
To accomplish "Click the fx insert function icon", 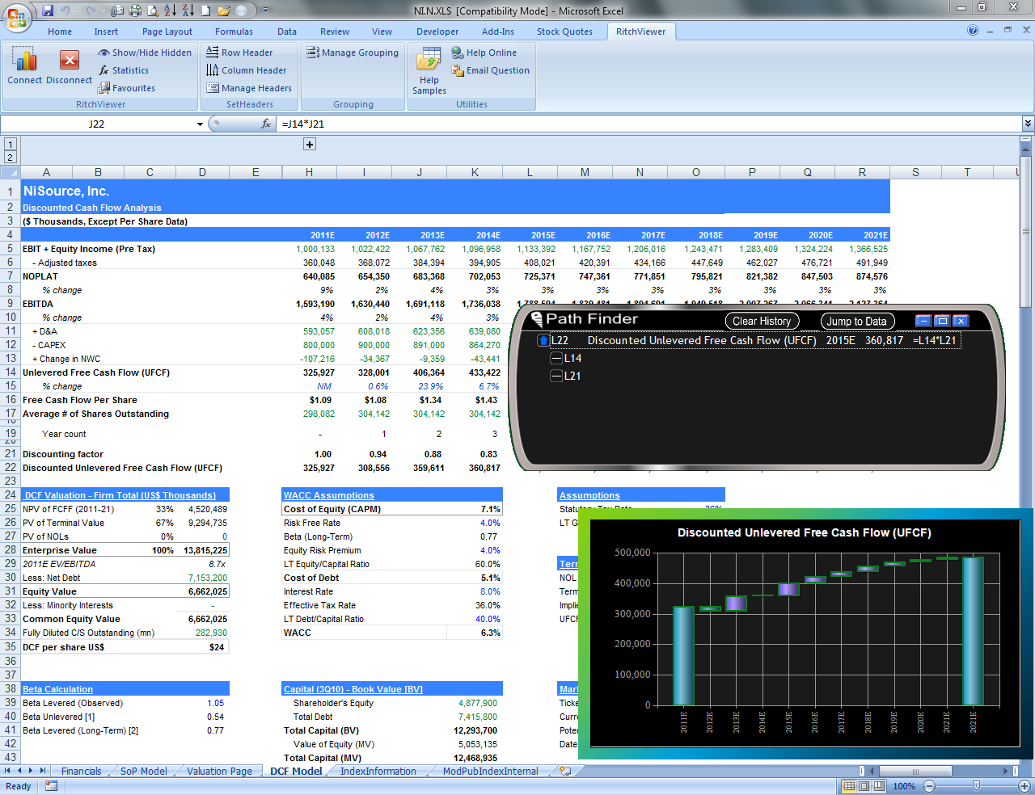I will click(266, 124).
